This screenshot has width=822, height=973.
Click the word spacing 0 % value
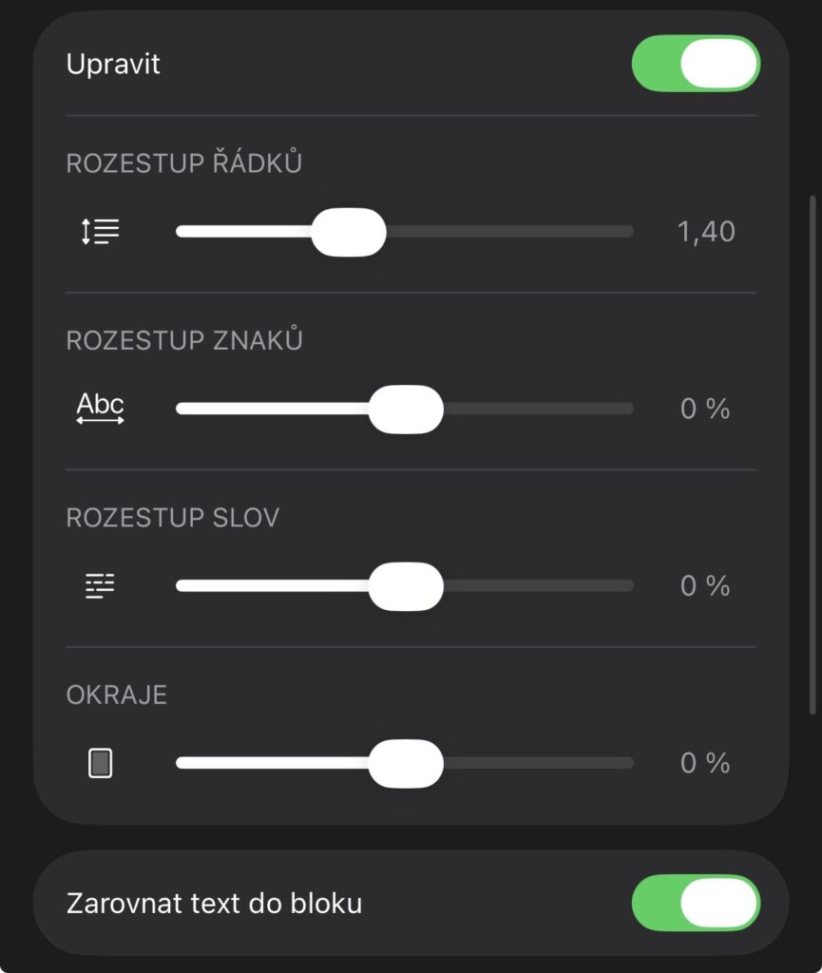(x=705, y=586)
